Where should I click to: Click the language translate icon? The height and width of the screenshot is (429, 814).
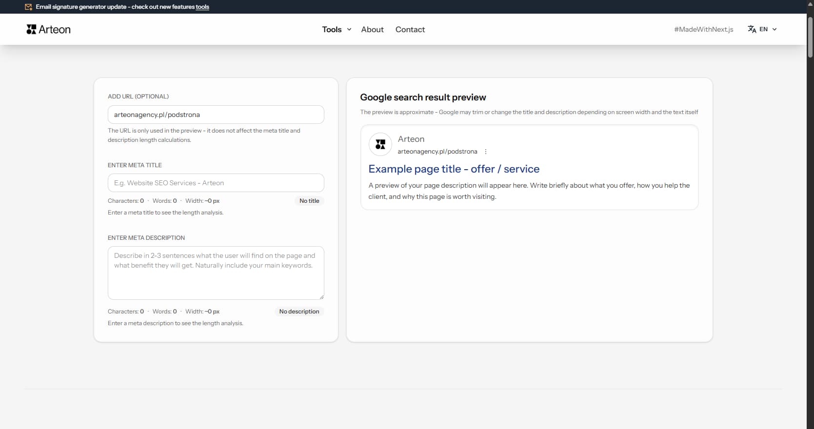tap(752, 29)
